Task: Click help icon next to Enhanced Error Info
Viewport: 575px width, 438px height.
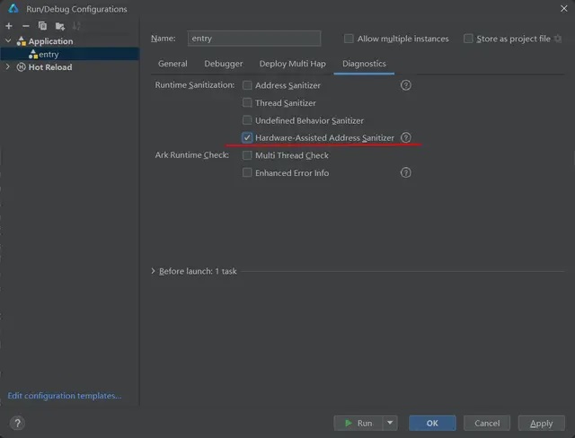Action: point(406,172)
